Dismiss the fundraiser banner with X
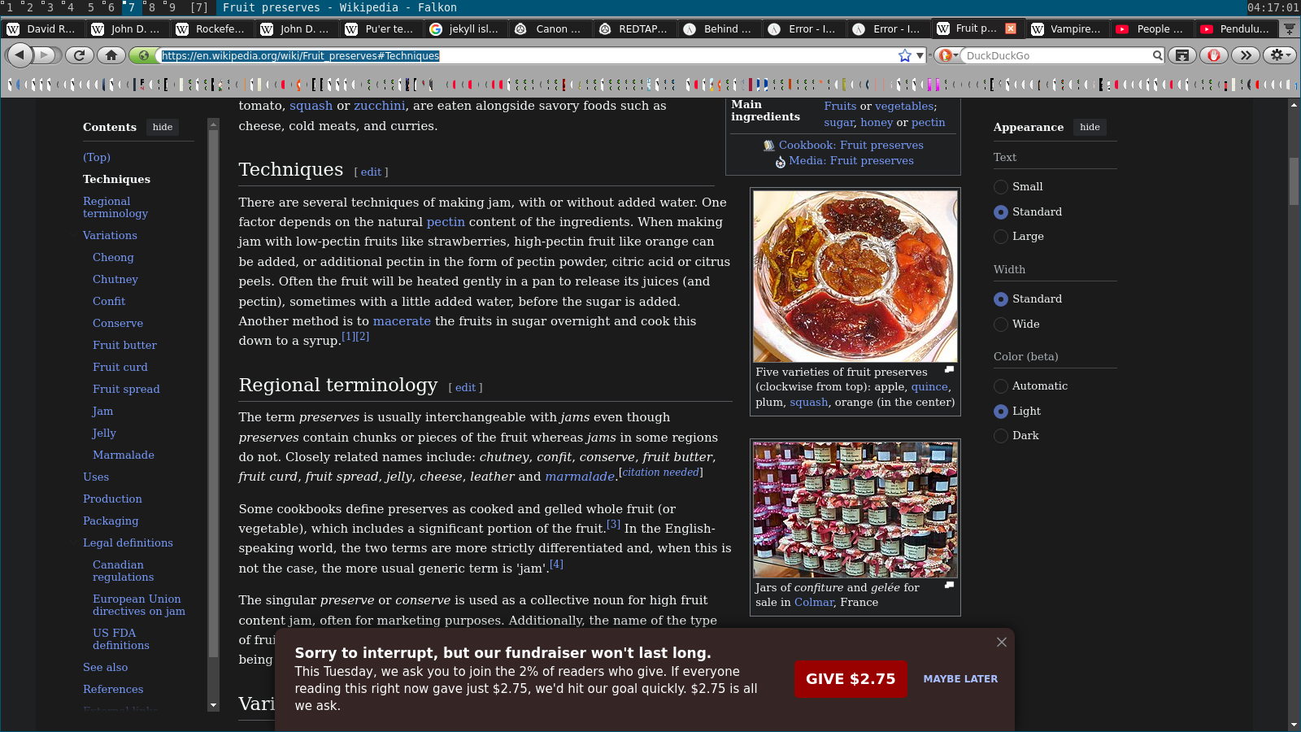The height and width of the screenshot is (732, 1301). click(x=1002, y=642)
